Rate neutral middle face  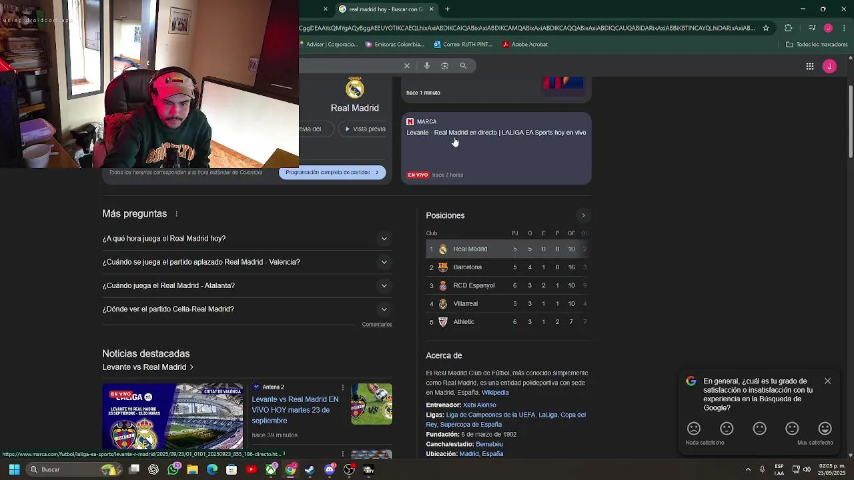(x=760, y=429)
